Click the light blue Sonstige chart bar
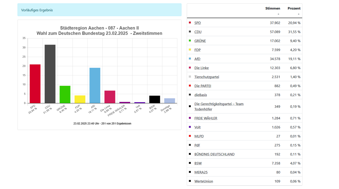Viewport: 339px width, 189px height. pyautogui.click(x=169, y=101)
